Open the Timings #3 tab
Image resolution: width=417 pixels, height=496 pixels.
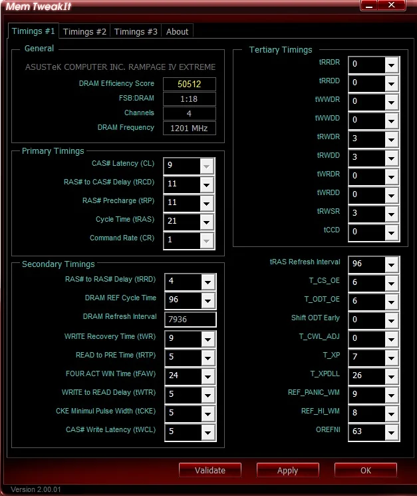click(136, 31)
